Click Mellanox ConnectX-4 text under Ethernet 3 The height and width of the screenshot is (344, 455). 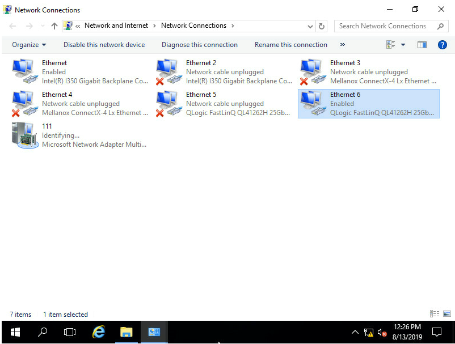click(383, 81)
